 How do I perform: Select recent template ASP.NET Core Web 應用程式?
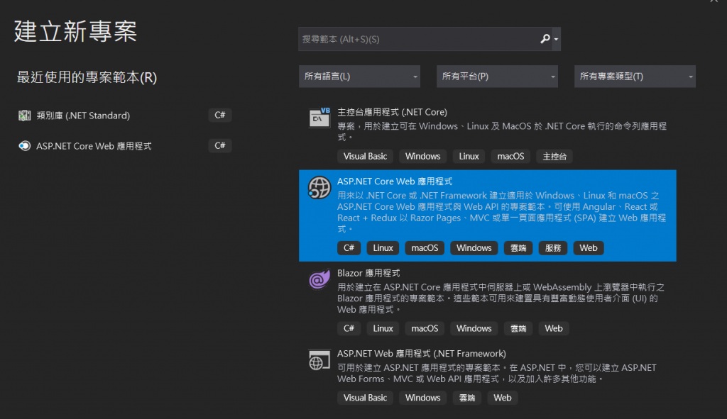coord(94,146)
